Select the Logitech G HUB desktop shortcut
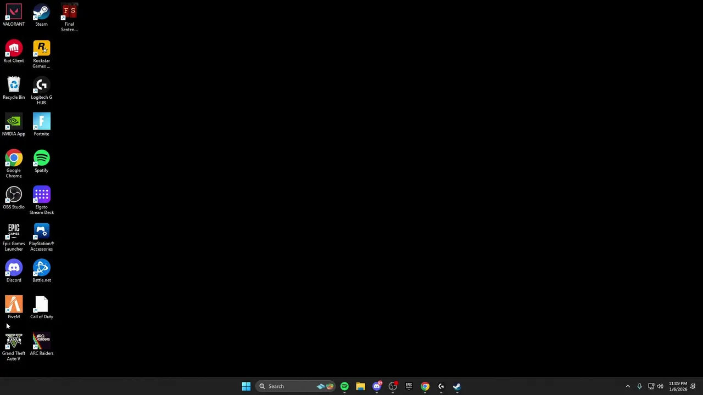This screenshot has width=703, height=395. (x=41, y=92)
